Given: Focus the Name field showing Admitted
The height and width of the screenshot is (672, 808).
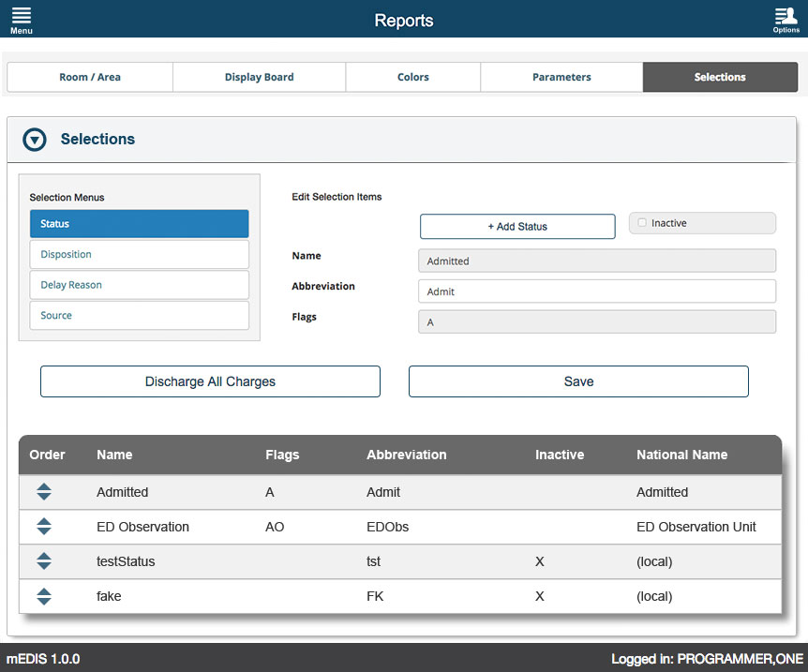Looking at the screenshot, I should (597, 261).
